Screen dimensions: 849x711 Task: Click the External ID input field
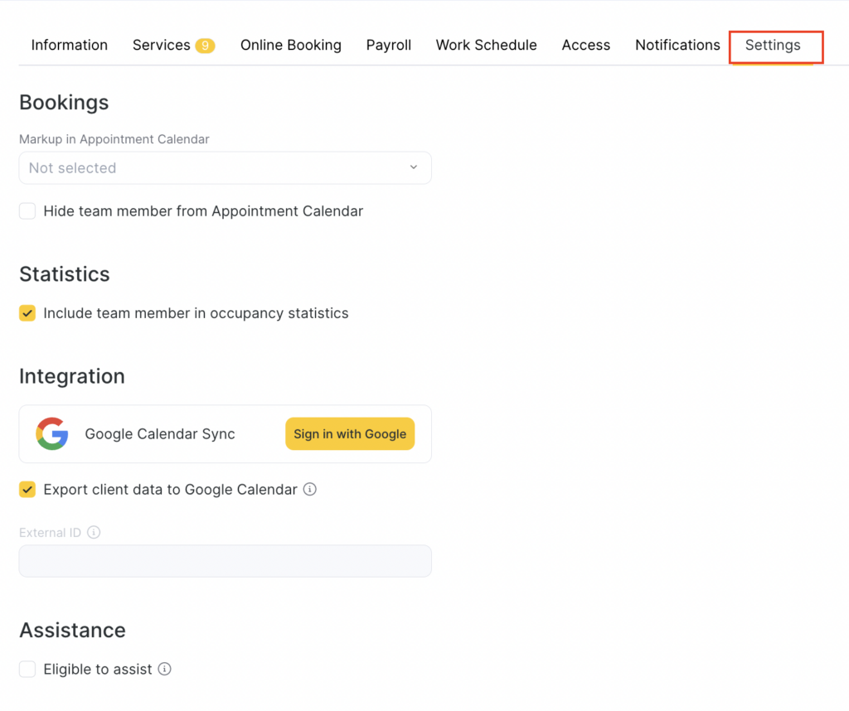[225, 561]
